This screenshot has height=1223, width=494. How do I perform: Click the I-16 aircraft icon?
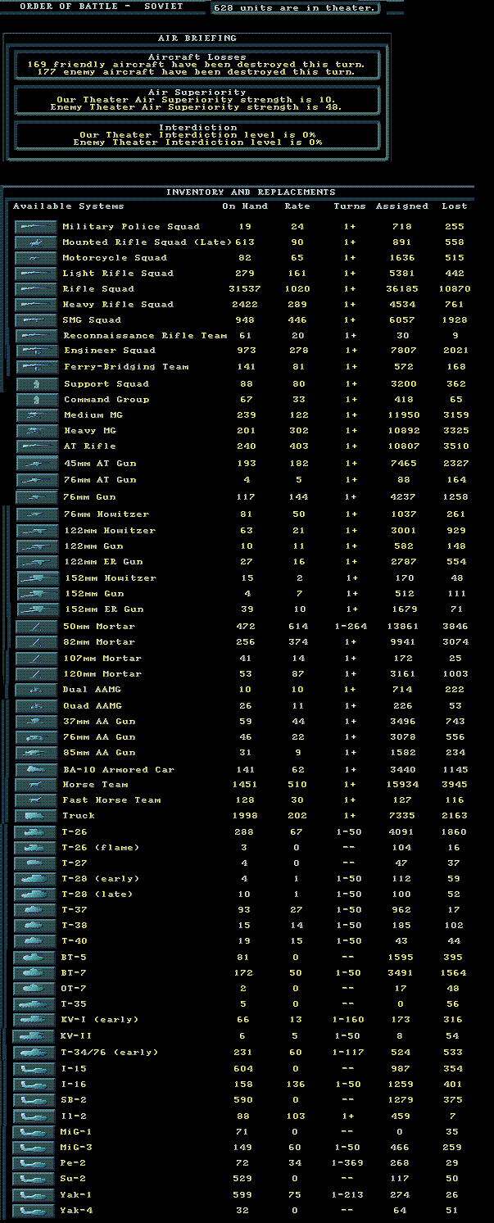tap(36, 1085)
